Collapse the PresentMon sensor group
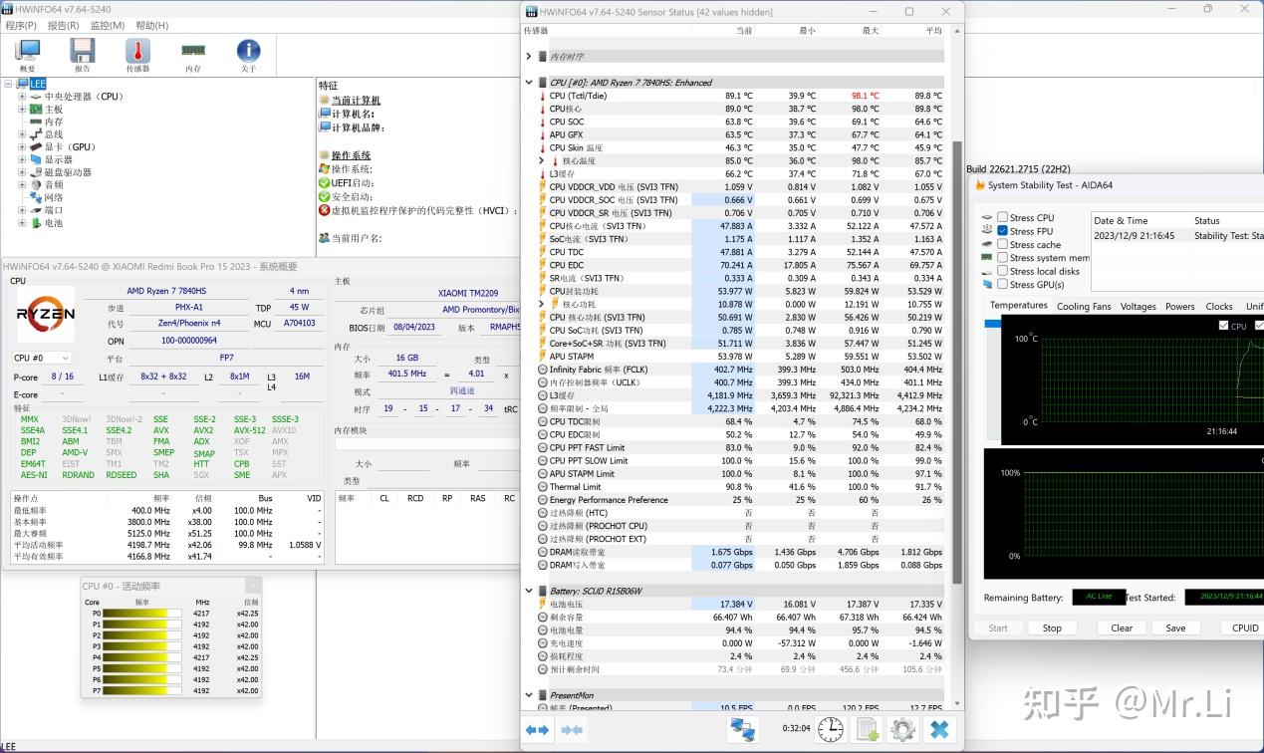 click(529, 695)
